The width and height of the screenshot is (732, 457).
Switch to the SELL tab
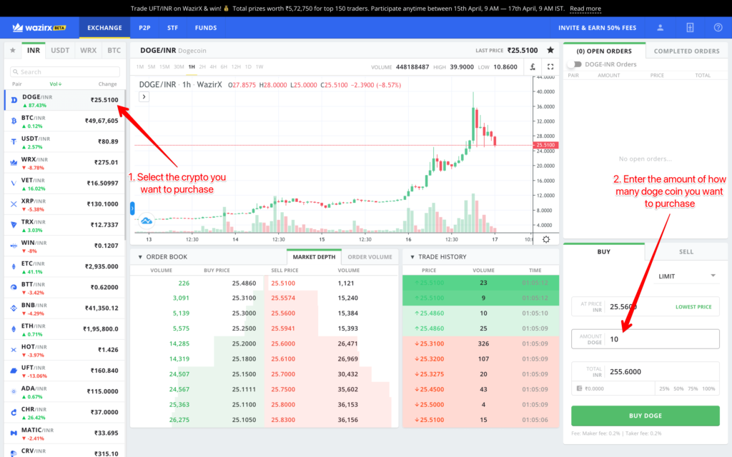(x=685, y=251)
